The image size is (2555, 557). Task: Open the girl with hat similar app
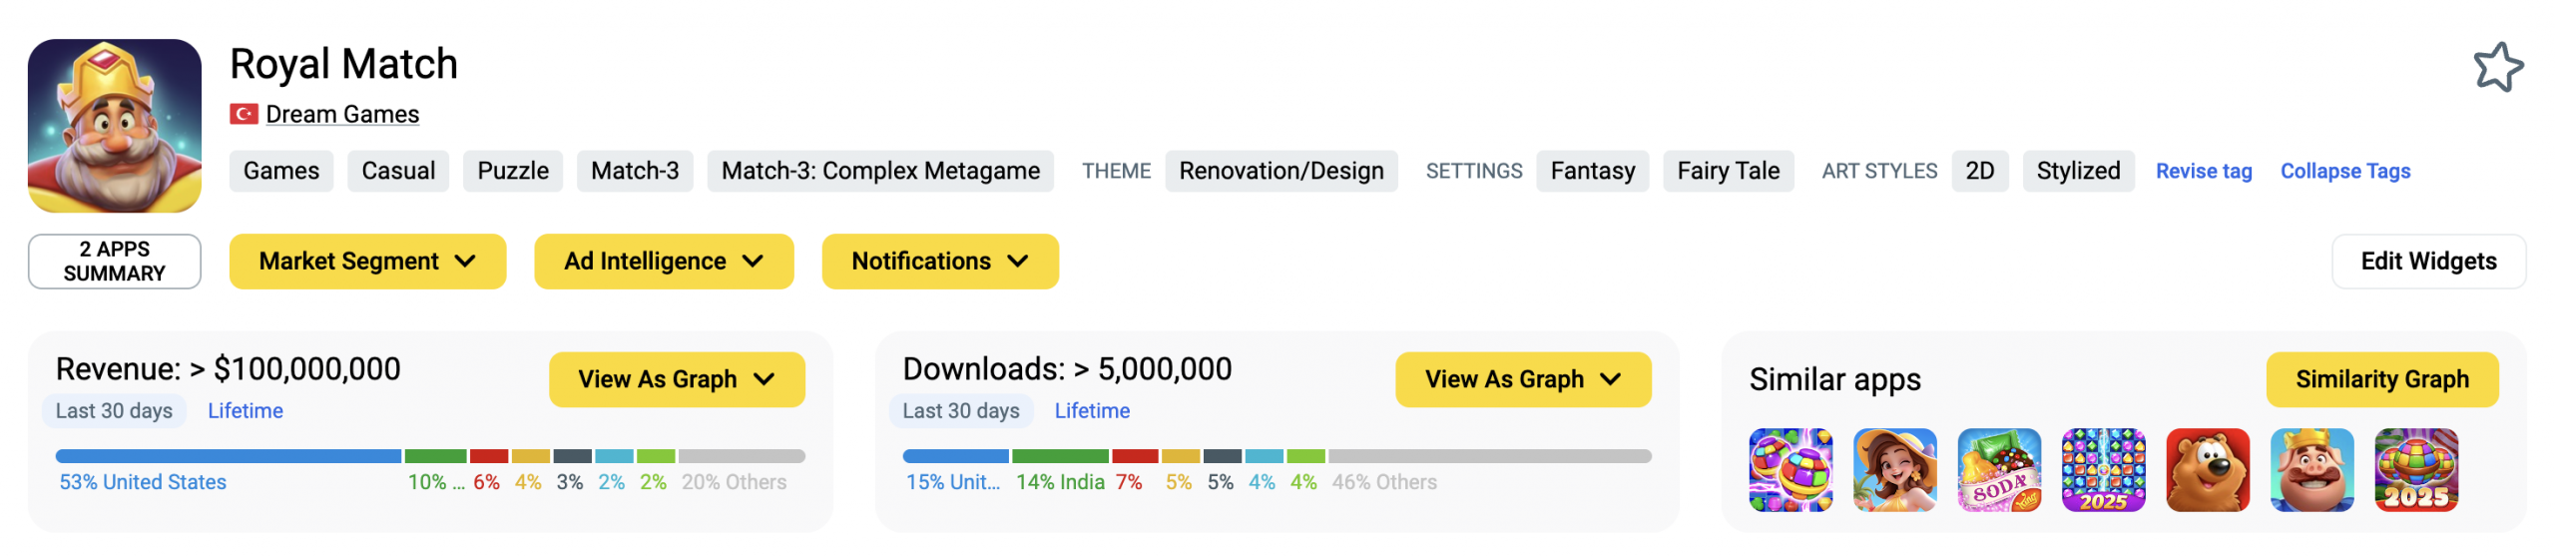coord(1894,470)
